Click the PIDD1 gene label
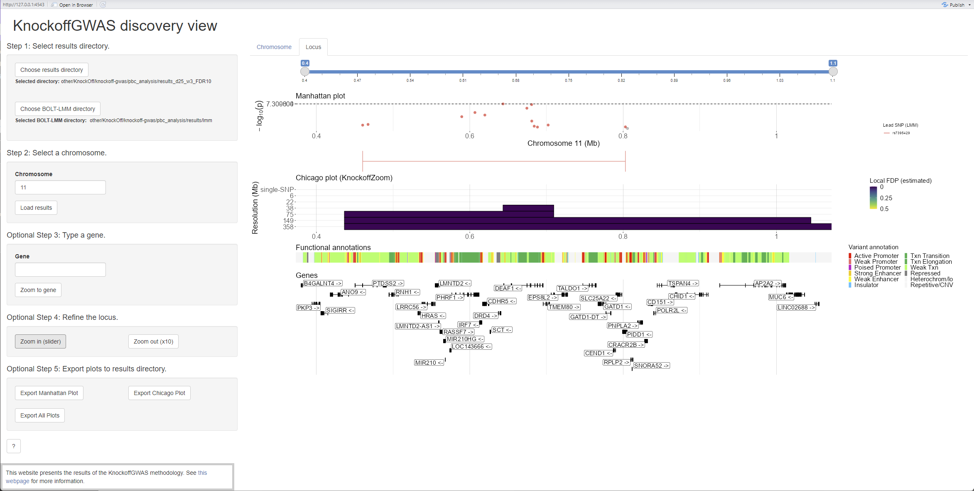Image resolution: width=974 pixels, height=491 pixels. click(x=639, y=334)
